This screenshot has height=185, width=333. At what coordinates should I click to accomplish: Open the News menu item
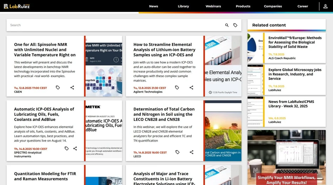153,6
